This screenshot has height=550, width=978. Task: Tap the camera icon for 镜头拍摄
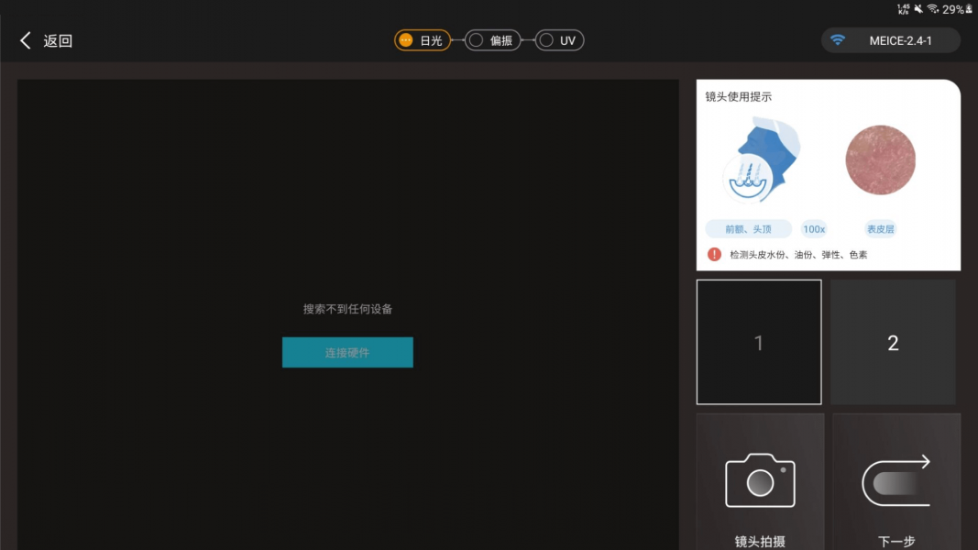760,480
